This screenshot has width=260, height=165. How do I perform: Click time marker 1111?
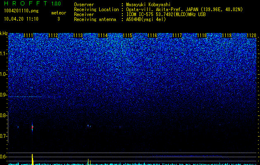[29, 35]
